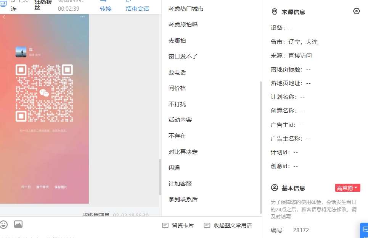Click 结束会话 end session
This screenshot has height=238, width=368.
tap(137, 9)
